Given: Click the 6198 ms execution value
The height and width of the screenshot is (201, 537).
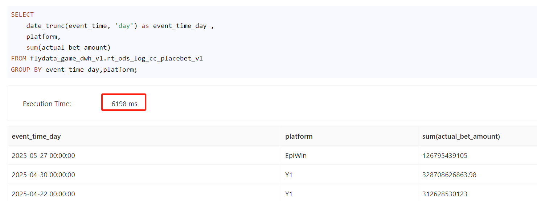Looking at the screenshot, I should (x=124, y=104).
